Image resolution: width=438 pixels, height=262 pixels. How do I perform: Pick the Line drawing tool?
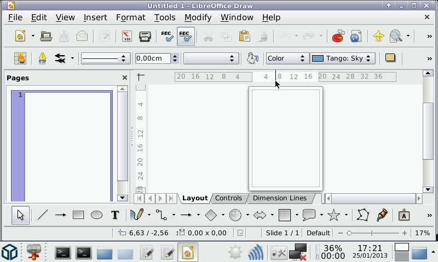pyautogui.click(x=42, y=215)
